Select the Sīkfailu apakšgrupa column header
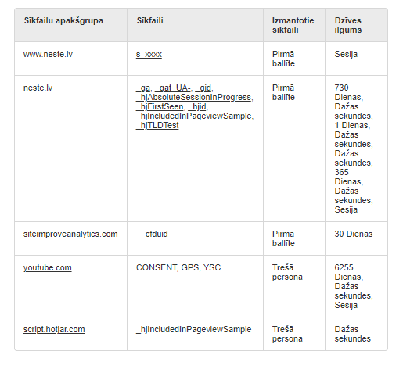The height and width of the screenshot is (365, 403). click(x=71, y=25)
